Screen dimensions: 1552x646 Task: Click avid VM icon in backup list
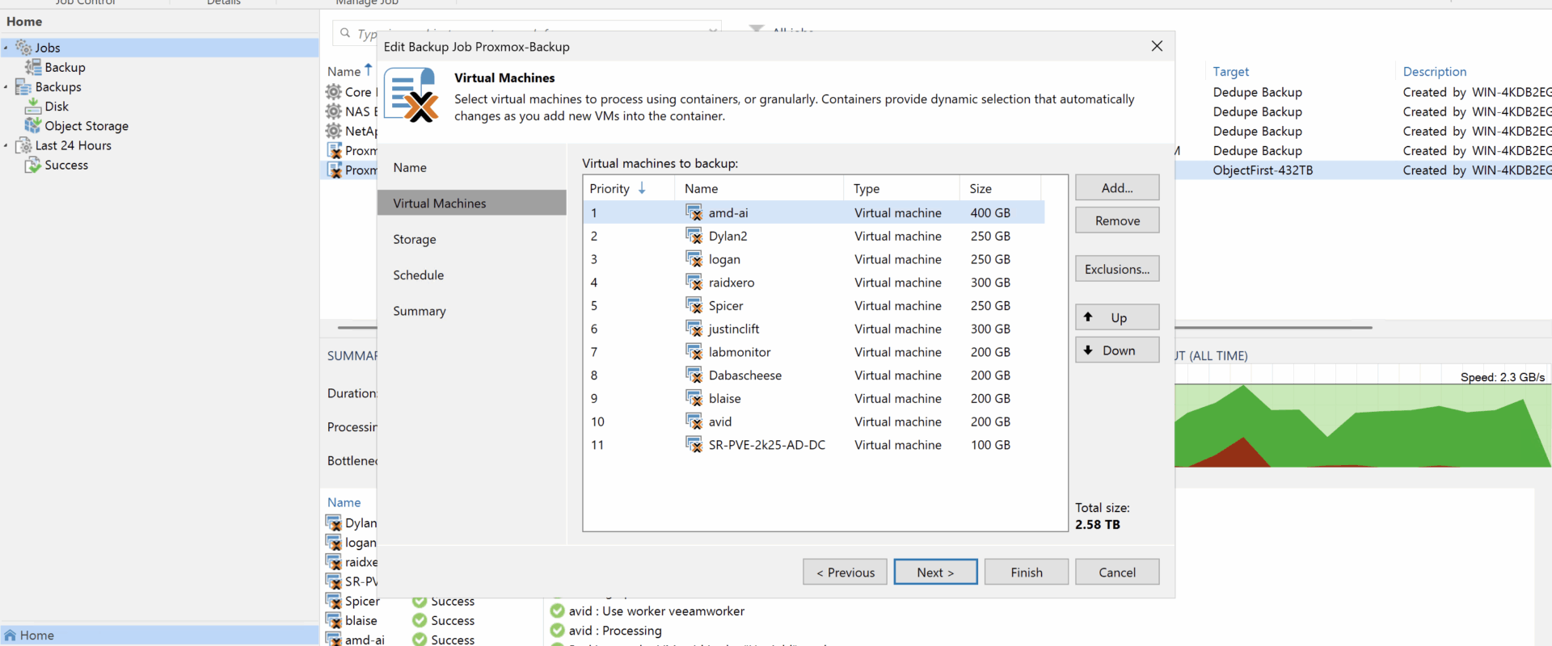click(694, 422)
